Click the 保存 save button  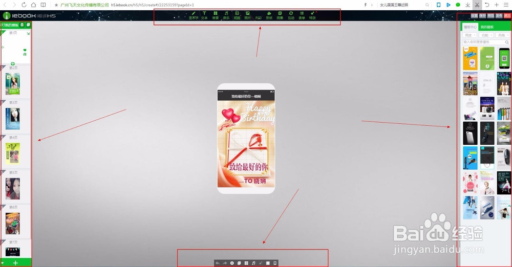click(483, 16)
